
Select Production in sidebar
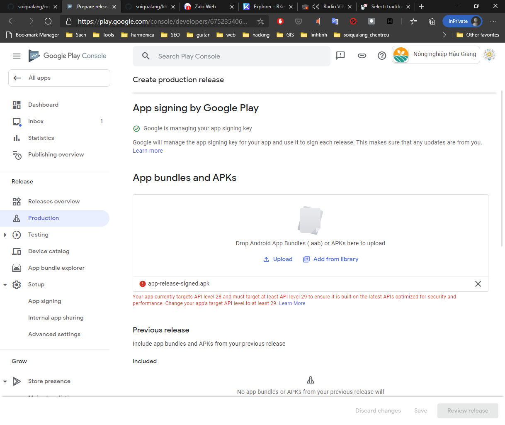click(55, 218)
